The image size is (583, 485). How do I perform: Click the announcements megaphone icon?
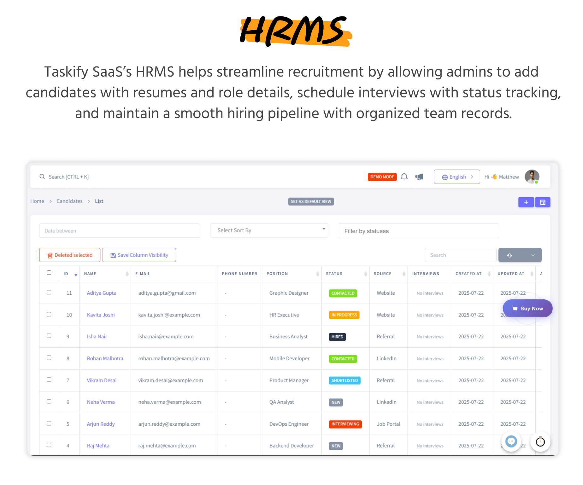click(x=419, y=177)
